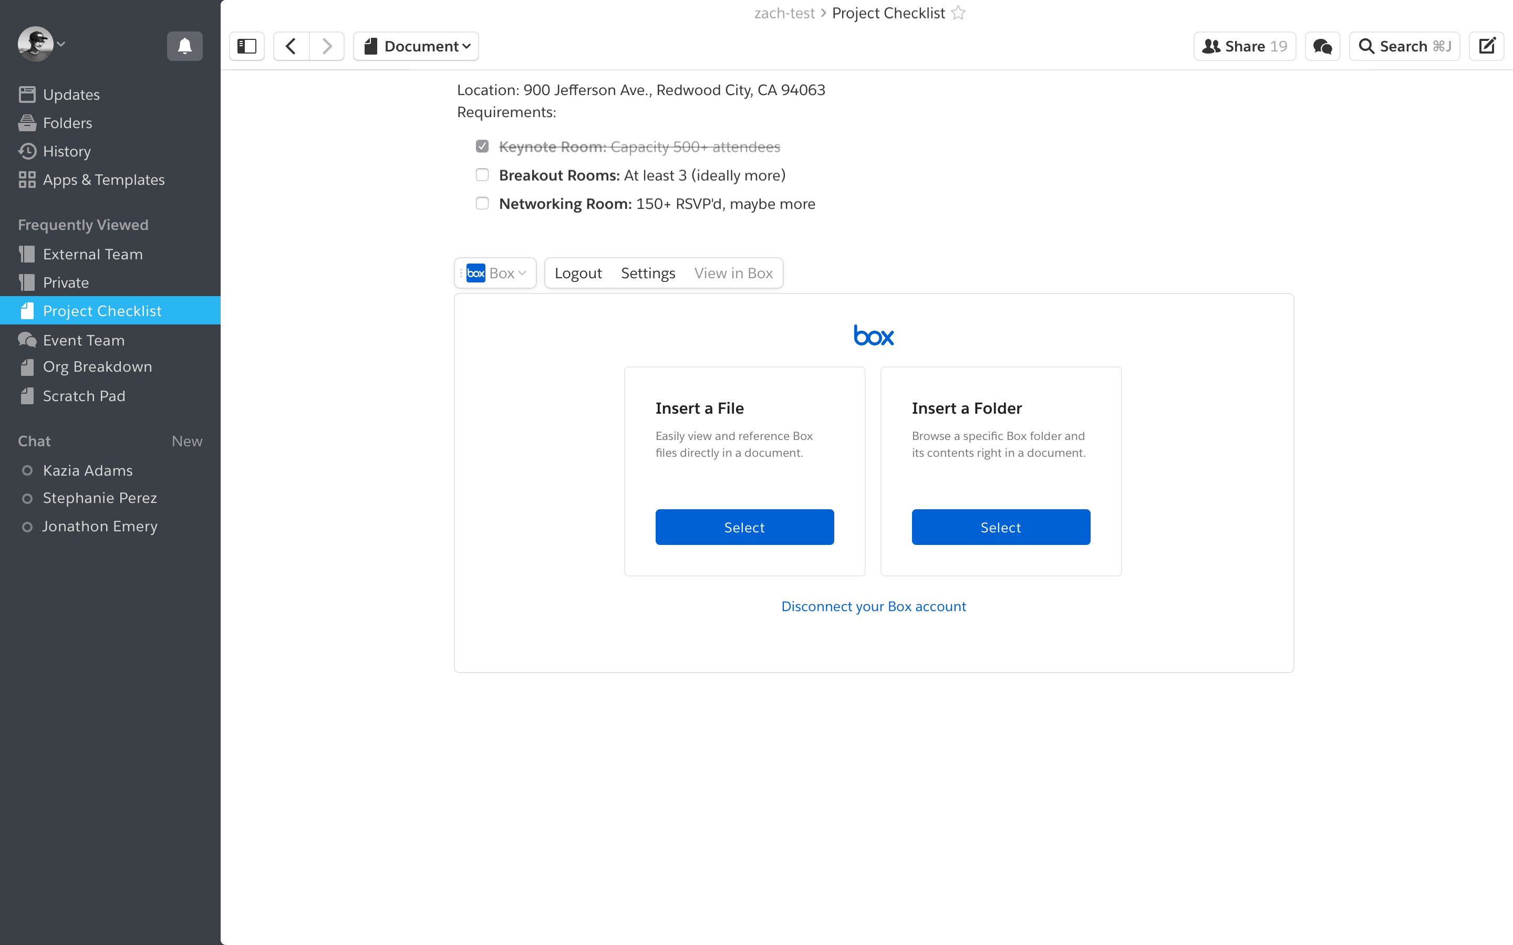Open the Document dropdown menu
The width and height of the screenshot is (1513, 945).
point(417,46)
